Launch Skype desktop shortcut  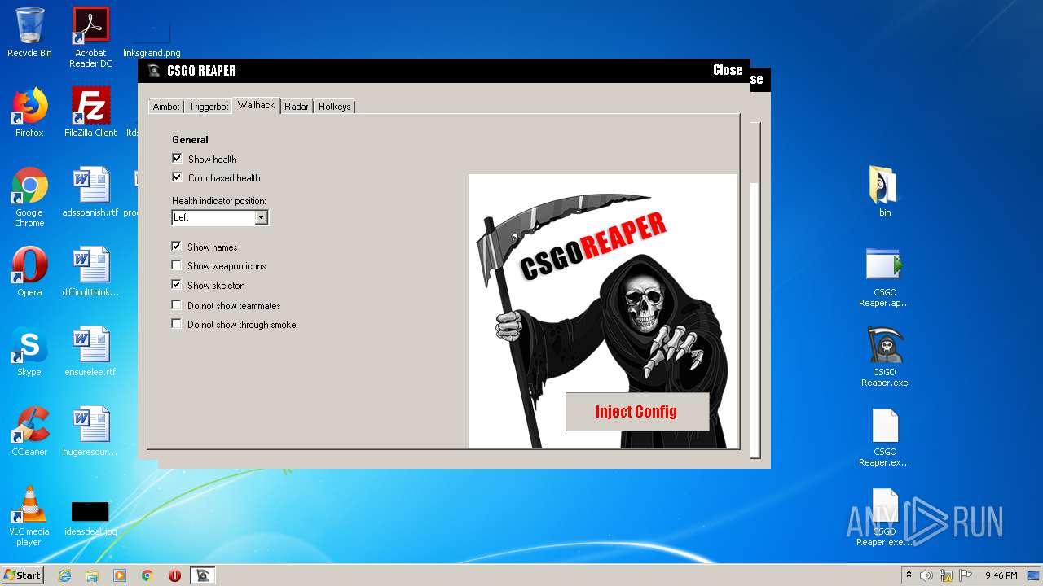coord(29,352)
